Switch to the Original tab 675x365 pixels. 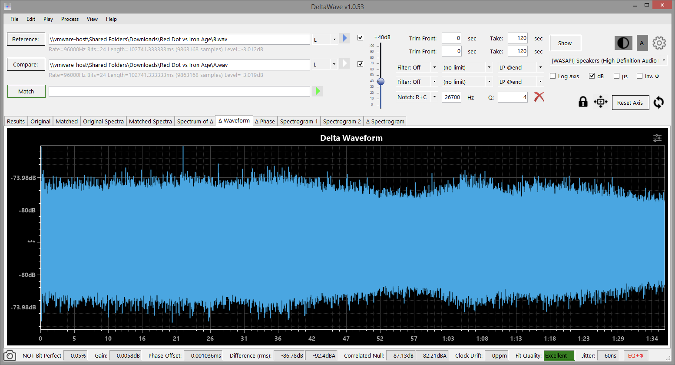pyautogui.click(x=40, y=121)
